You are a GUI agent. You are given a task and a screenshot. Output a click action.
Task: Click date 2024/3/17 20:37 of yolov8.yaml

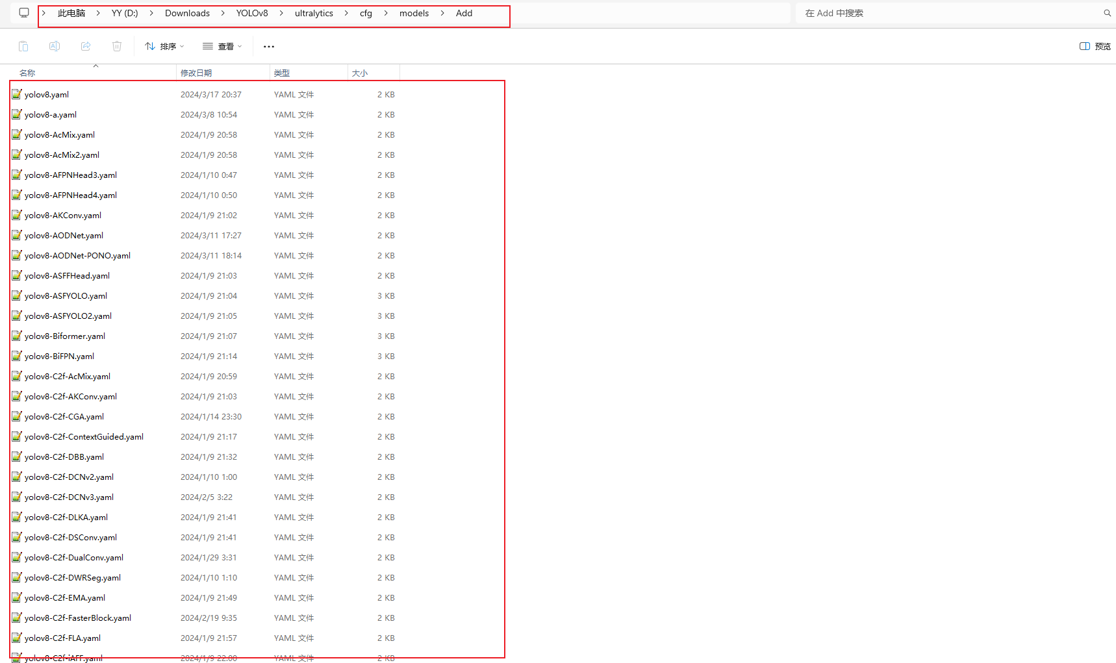click(x=211, y=94)
